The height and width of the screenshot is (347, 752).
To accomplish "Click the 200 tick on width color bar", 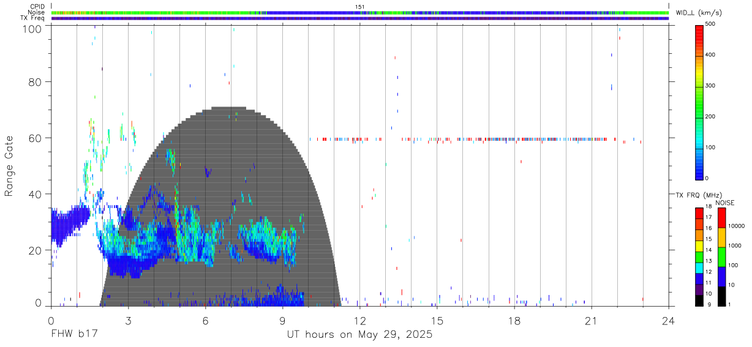I will pyautogui.click(x=712, y=117).
